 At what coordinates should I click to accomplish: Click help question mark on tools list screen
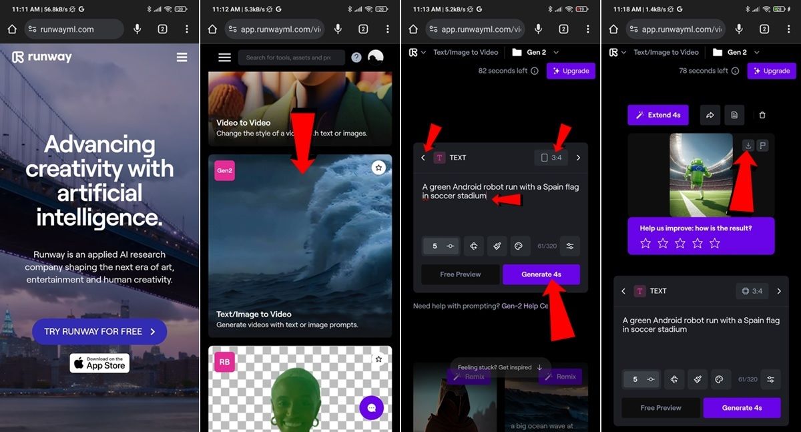click(356, 57)
